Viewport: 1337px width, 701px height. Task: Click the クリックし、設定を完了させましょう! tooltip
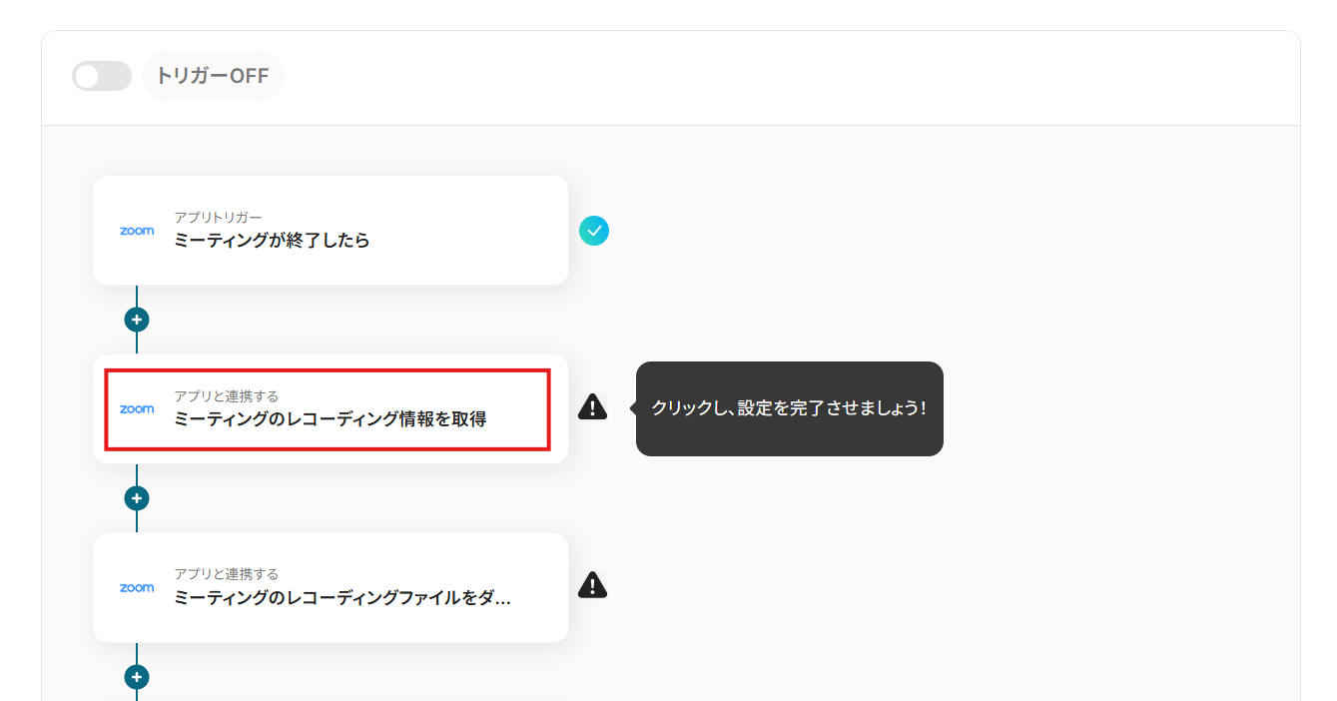[790, 408]
